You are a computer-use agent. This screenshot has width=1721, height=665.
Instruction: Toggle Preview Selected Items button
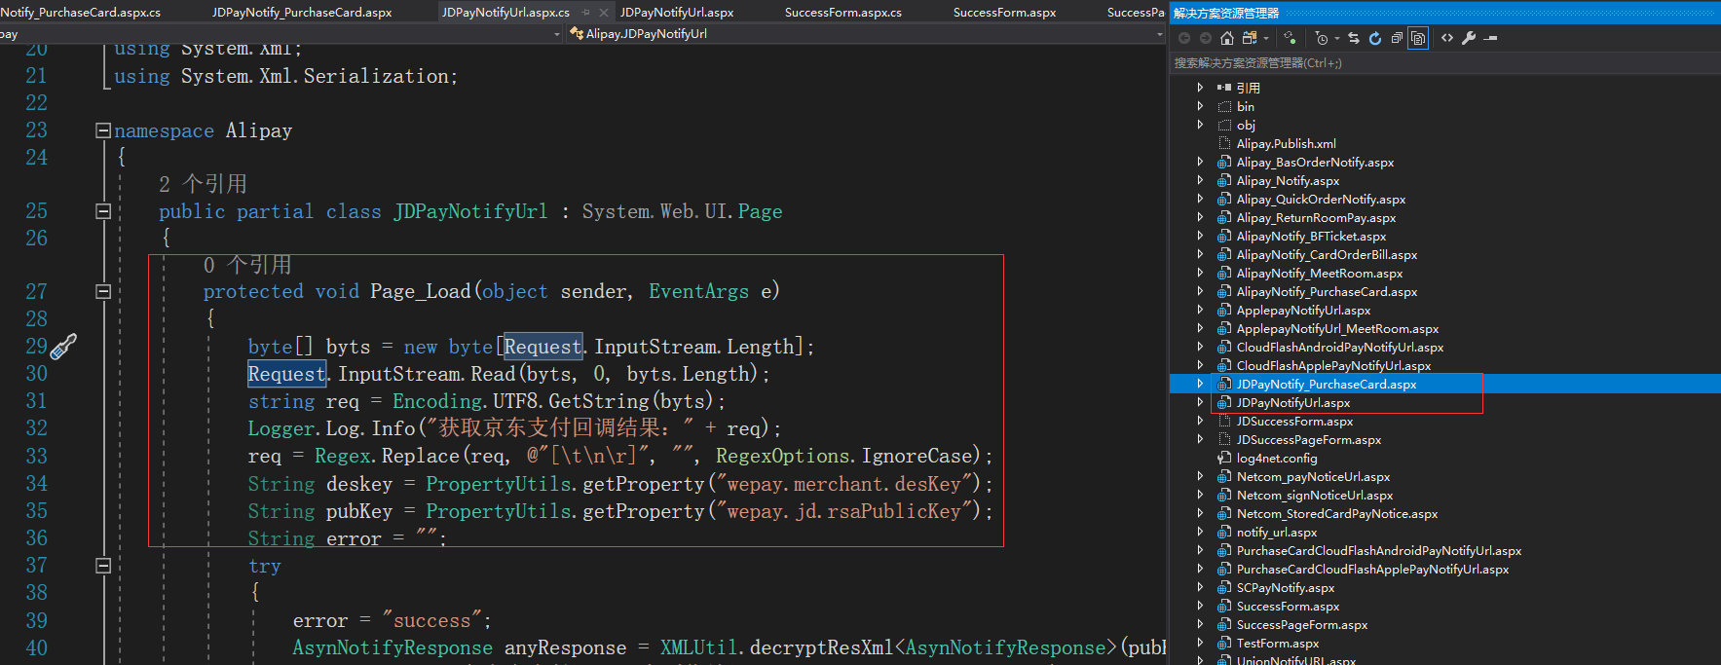pyautogui.click(x=1490, y=38)
